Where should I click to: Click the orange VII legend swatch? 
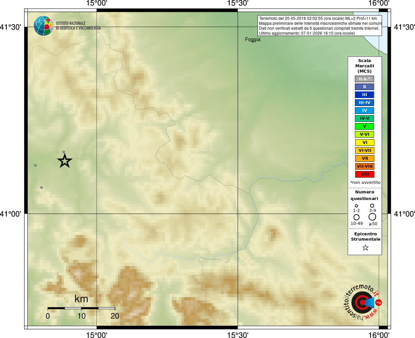point(365,158)
